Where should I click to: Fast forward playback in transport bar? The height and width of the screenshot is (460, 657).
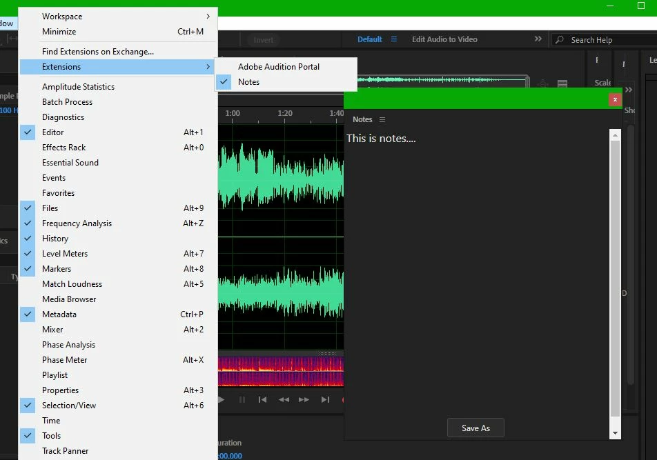pyautogui.click(x=304, y=400)
